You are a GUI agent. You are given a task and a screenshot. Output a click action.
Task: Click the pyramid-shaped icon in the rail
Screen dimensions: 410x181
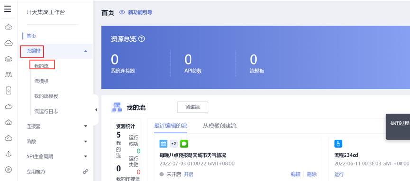click(9, 154)
